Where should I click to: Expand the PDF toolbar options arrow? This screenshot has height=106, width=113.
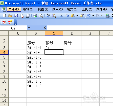pos(15,22)
